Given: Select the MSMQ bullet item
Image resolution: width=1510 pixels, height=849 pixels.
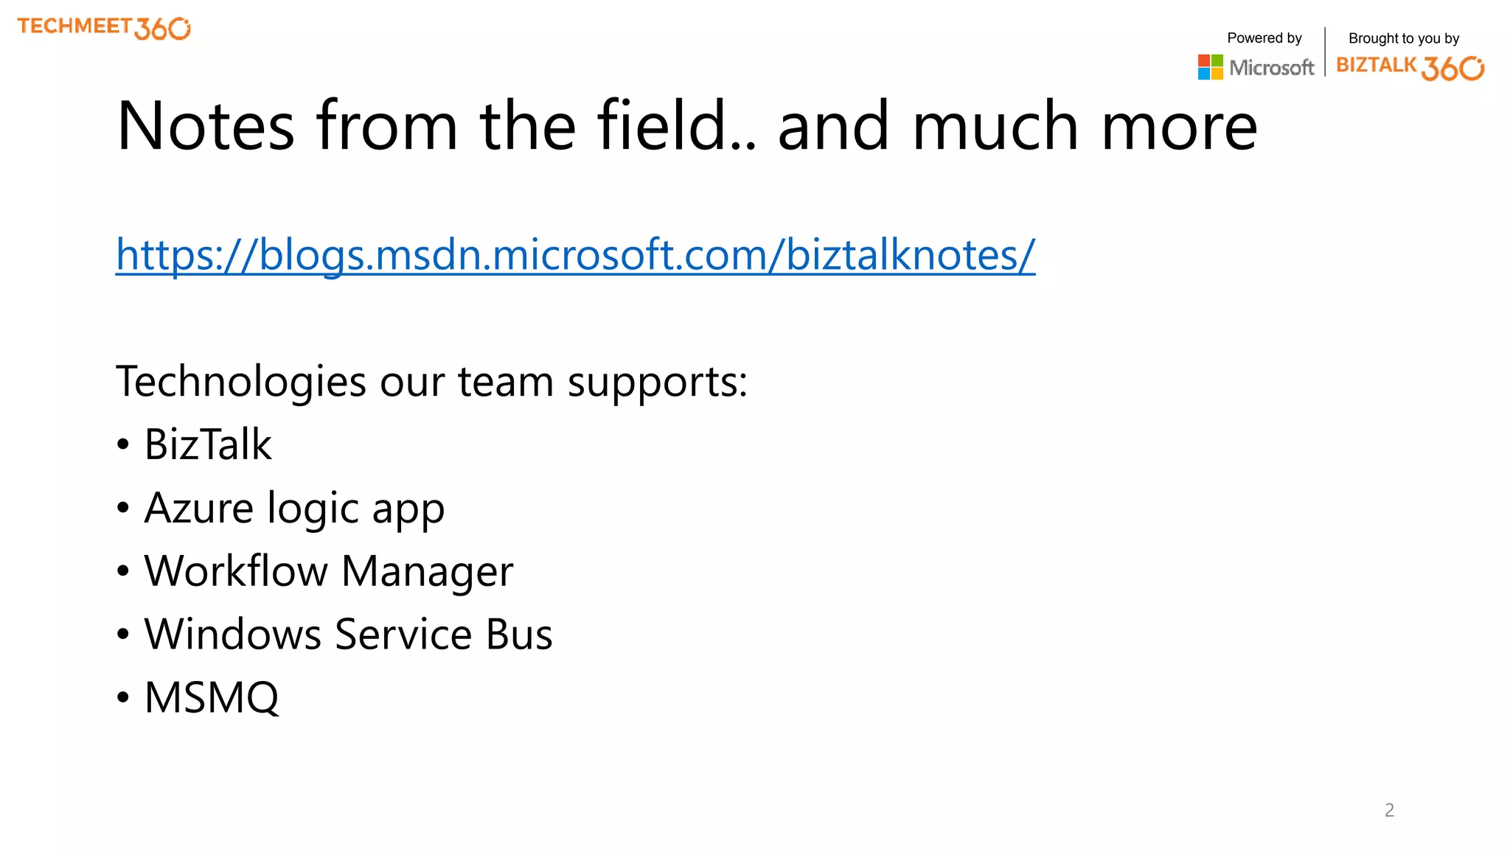Looking at the screenshot, I should tap(198, 697).
